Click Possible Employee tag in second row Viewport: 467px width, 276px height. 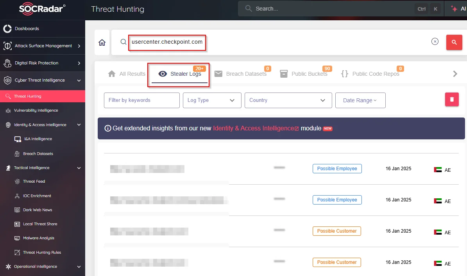337,200
